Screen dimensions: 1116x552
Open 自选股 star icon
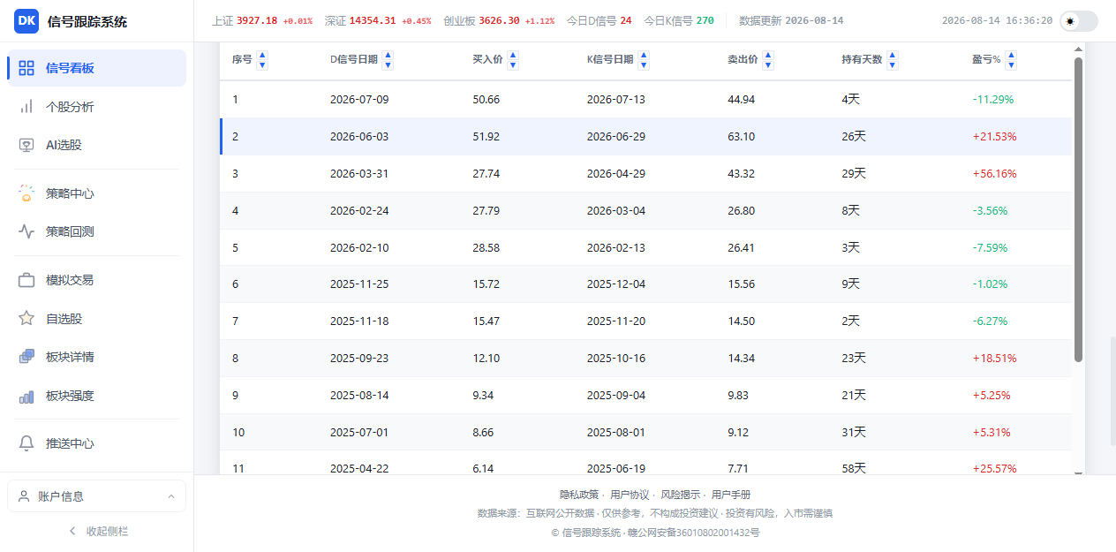pos(26,319)
